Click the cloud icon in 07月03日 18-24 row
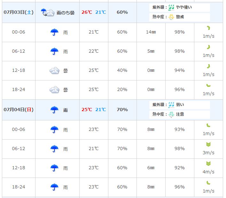Image resolution: width=226 pixels, height=198 pixels. (x=54, y=89)
